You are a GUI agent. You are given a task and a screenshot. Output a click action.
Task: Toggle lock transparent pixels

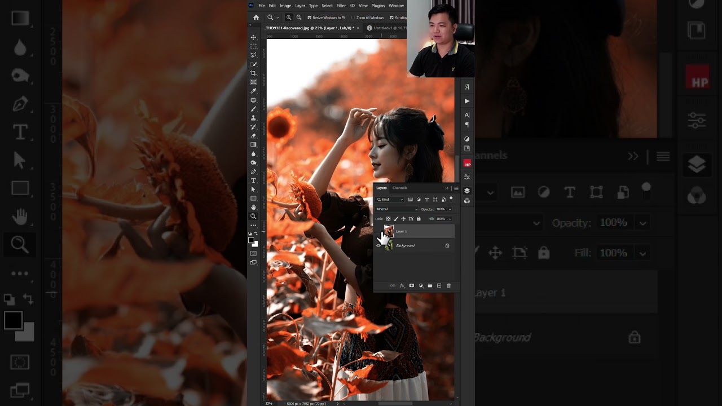point(388,219)
